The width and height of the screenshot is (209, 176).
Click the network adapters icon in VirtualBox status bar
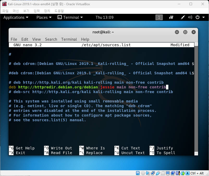coord(153,173)
